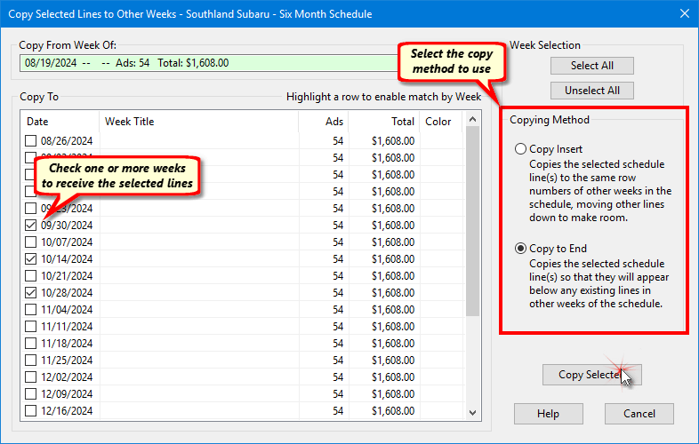Click the $1,608.00 total in the 12/16/2024 row
This screenshot has width=699, height=444.
pos(393,411)
